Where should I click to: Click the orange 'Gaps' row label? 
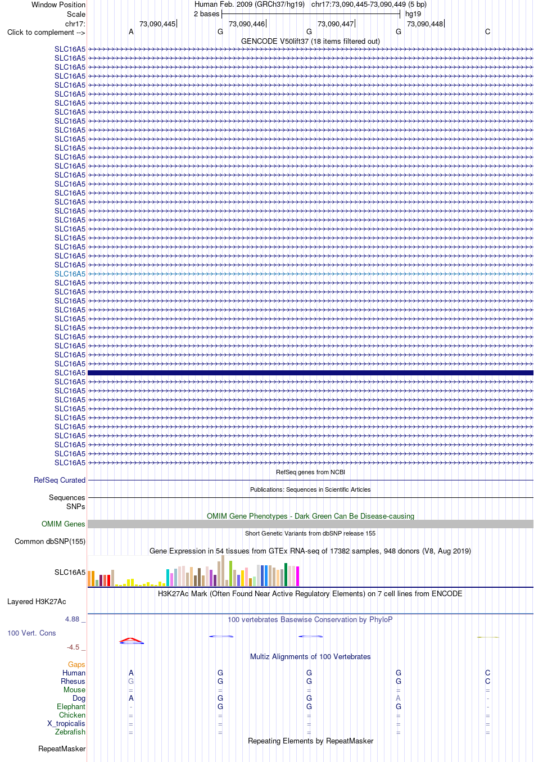pos(76,664)
